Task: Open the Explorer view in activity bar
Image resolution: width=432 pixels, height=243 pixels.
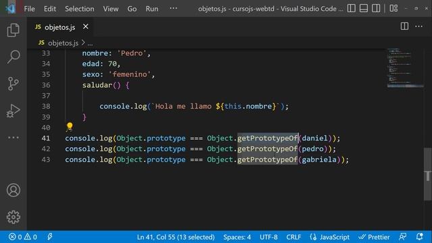Action: [13, 30]
